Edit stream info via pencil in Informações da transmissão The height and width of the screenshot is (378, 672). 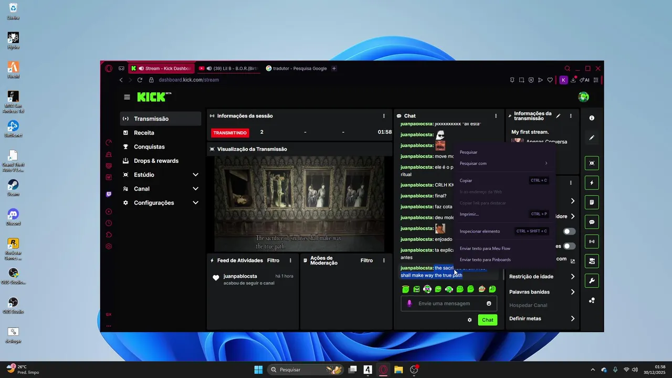559,115
